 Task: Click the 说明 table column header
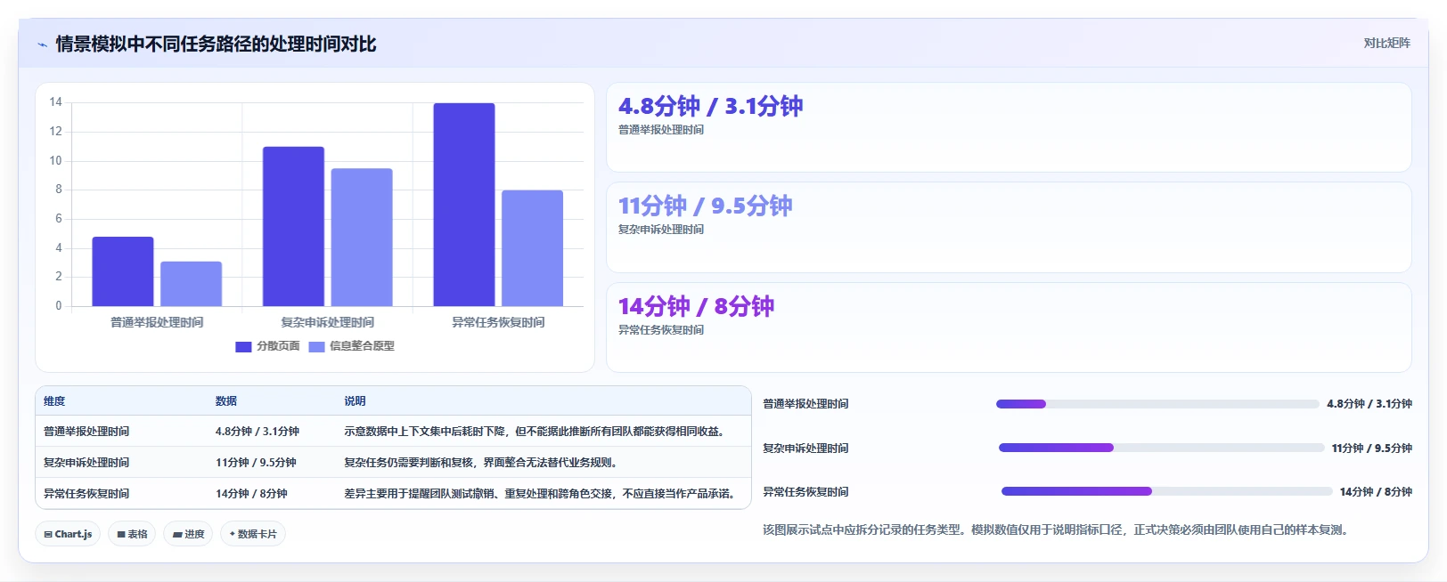(355, 401)
